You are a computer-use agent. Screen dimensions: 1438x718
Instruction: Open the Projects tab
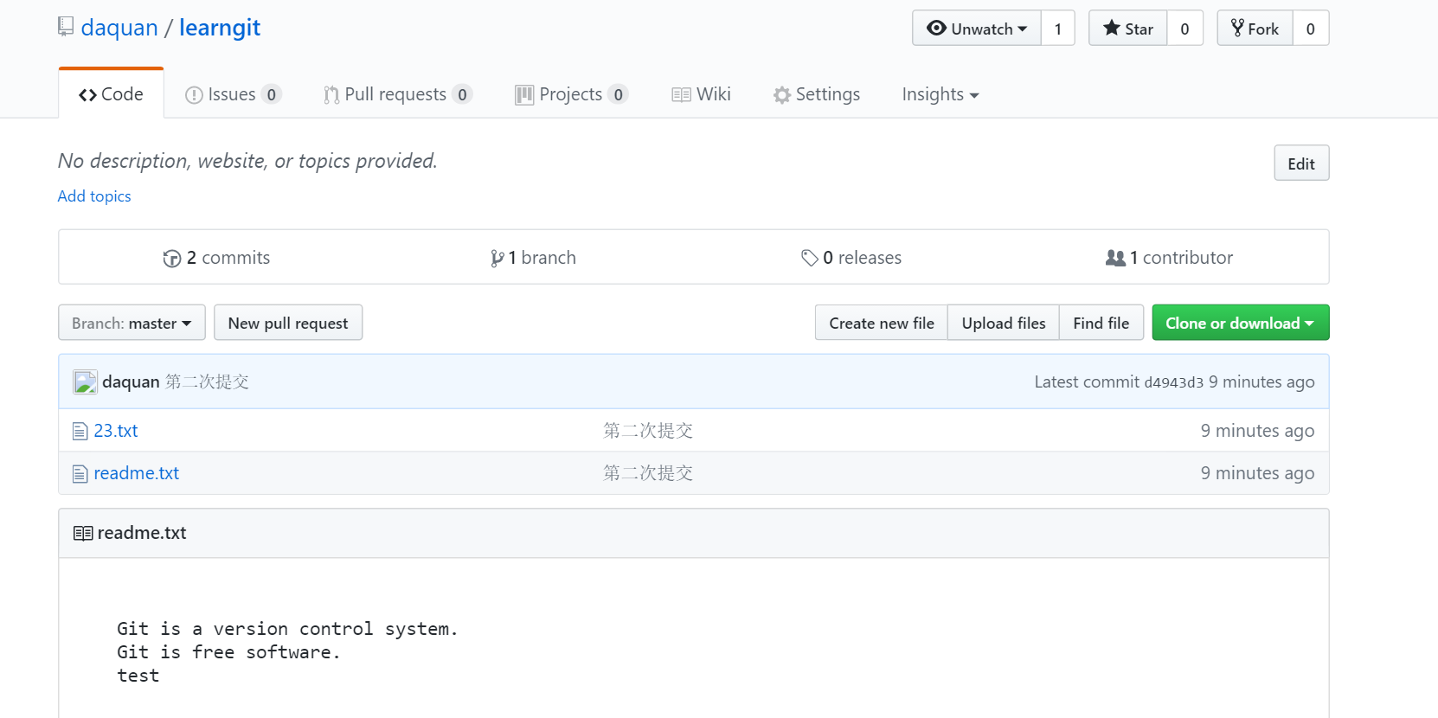click(571, 94)
